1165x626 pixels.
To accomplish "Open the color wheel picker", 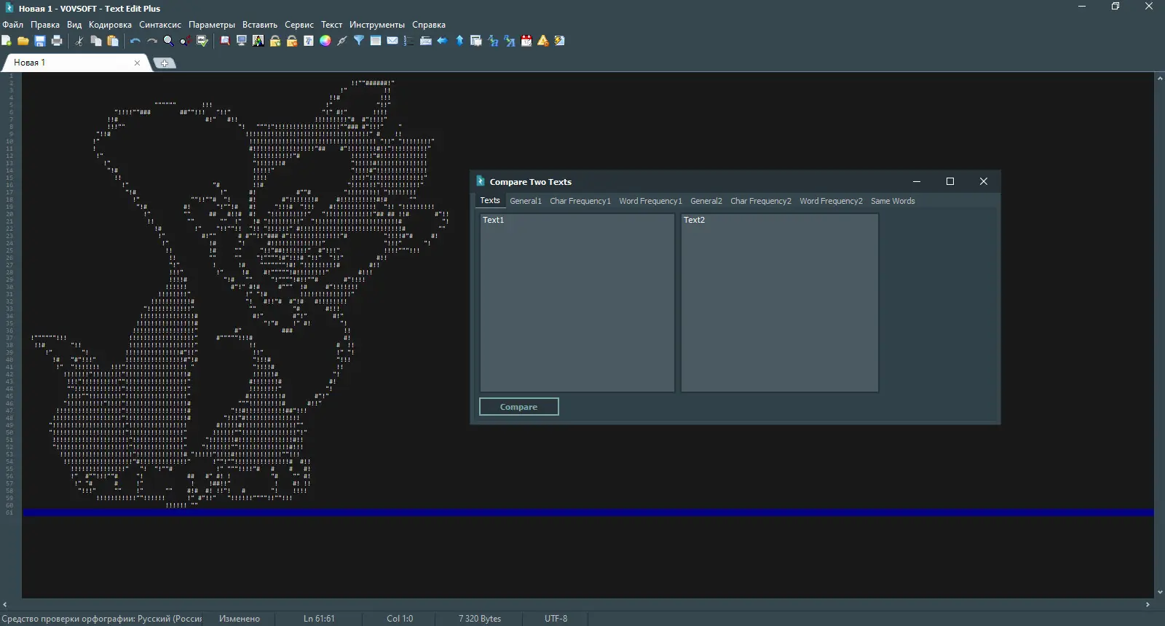I will click(325, 41).
